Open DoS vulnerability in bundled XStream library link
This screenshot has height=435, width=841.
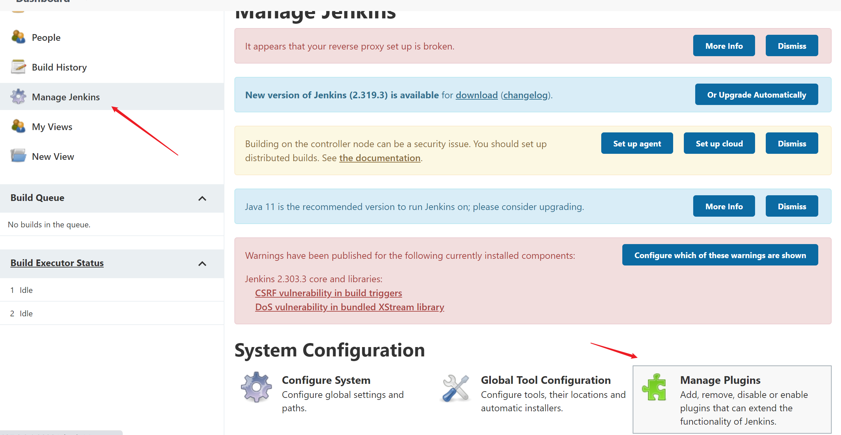349,307
